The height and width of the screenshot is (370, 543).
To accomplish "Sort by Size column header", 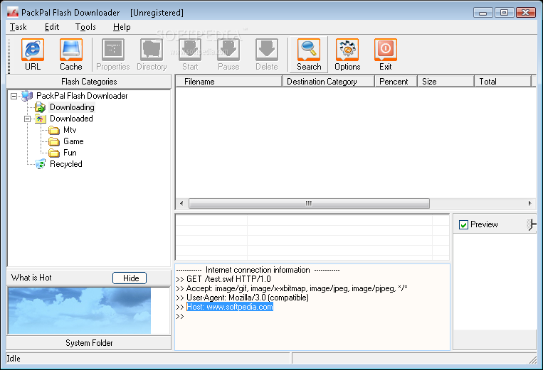I will [446, 82].
